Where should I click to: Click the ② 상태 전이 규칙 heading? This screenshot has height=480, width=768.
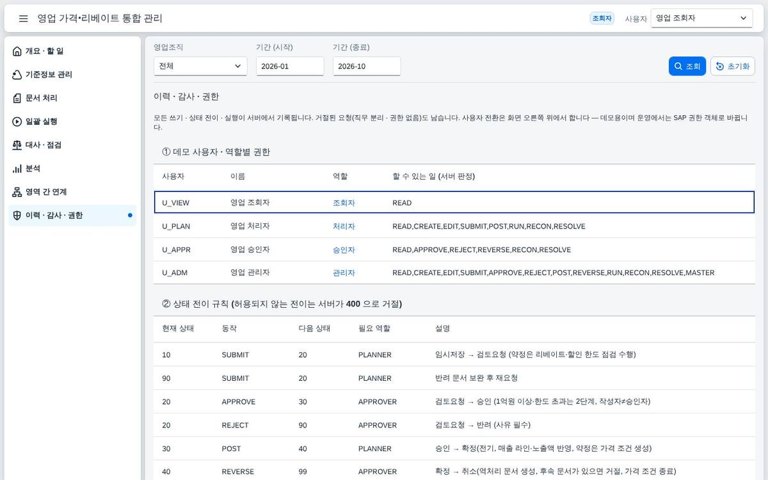tap(282, 304)
